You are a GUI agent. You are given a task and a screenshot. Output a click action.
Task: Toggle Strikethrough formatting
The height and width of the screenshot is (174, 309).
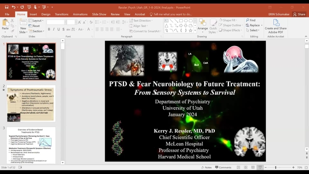[x=68, y=29]
